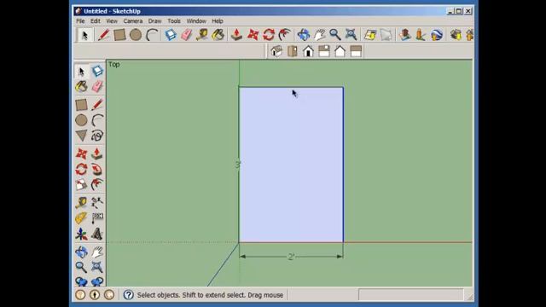Select Tape Measure in left tool palette
Screen dimensions: 546x307
(82, 203)
